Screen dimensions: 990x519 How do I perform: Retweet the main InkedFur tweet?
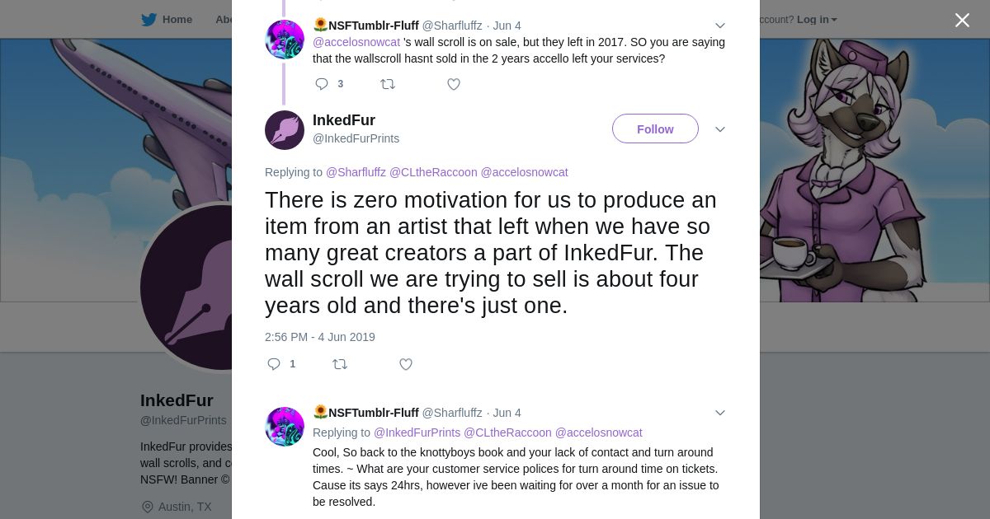339,364
